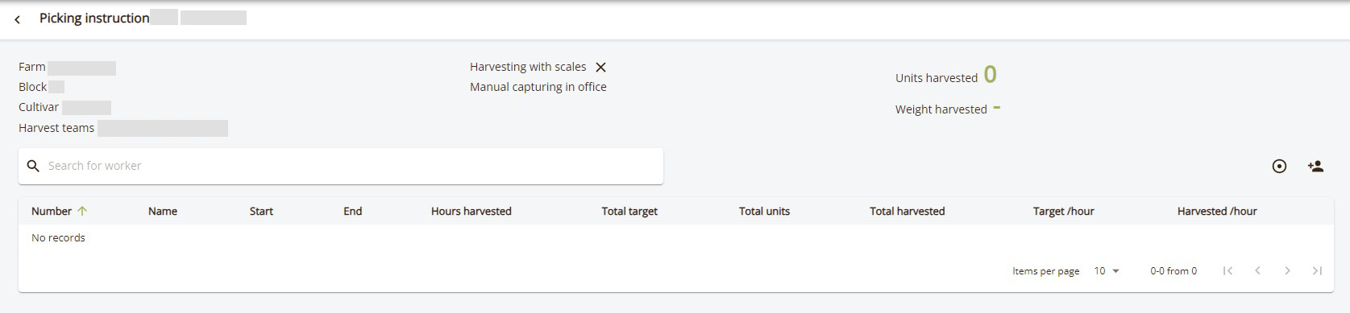Screen dimensions: 1350x313
Task: Sort by Target /hour column header
Action: click(1063, 211)
